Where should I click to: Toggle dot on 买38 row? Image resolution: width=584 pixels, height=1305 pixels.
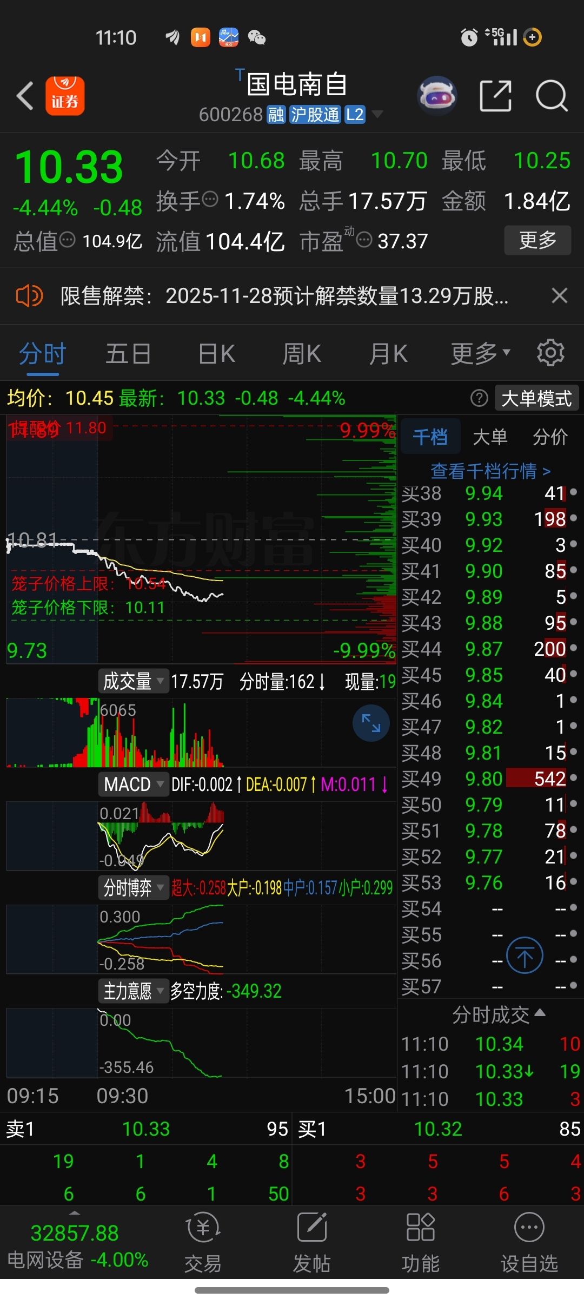[573, 492]
